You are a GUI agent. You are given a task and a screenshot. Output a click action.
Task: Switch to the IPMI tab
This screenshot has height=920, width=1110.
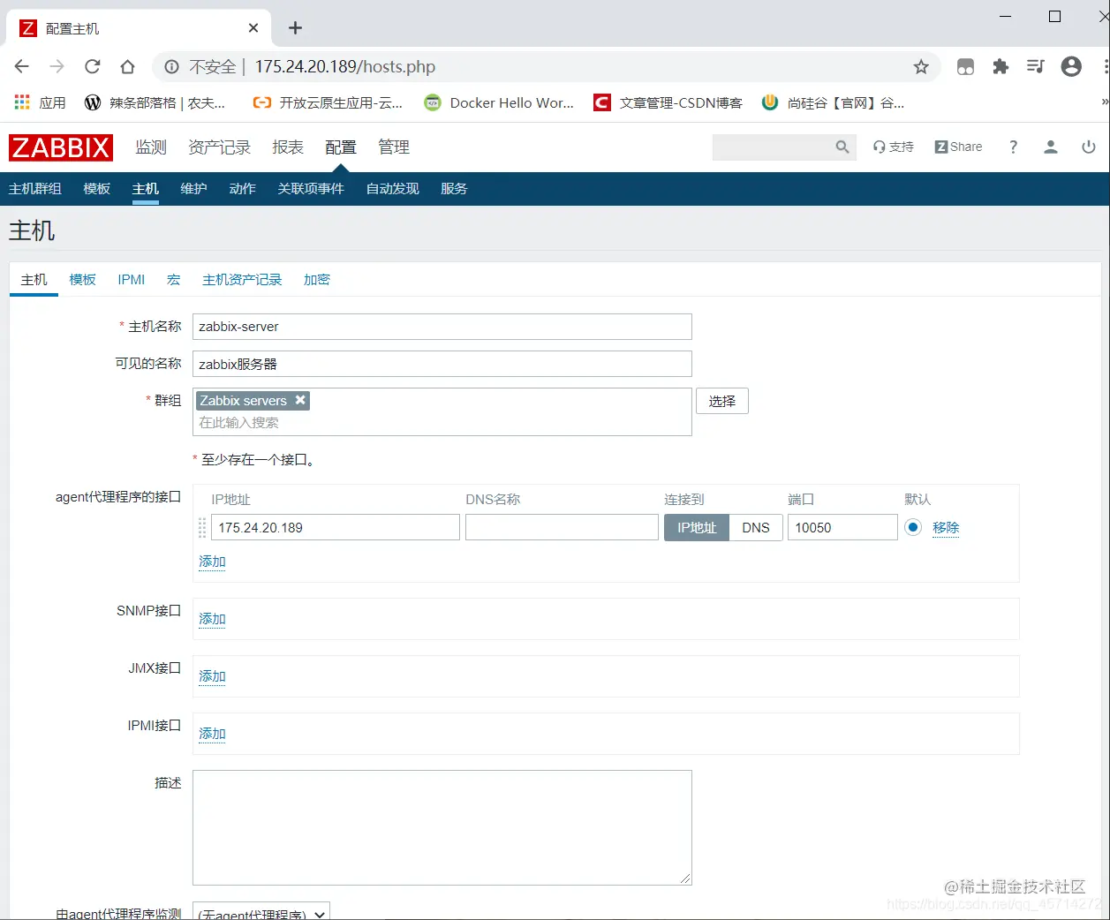pos(132,279)
